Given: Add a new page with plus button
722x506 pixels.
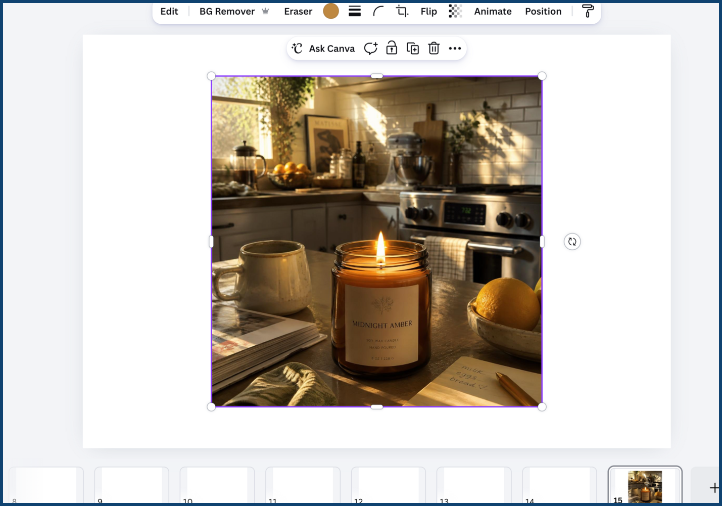Looking at the screenshot, I should point(713,488).
